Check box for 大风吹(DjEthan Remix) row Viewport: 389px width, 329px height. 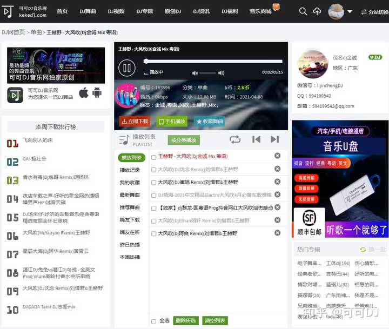pyautogui.click(x=153, y=221)
